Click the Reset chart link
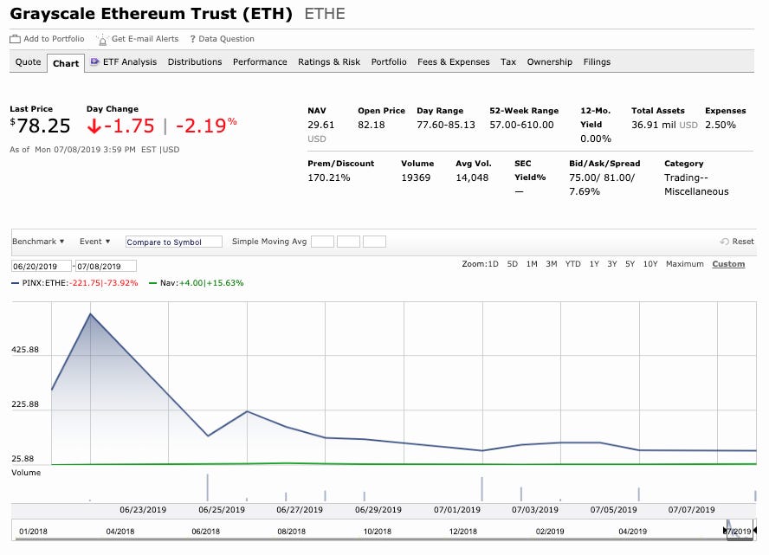 tap(742, 242)
